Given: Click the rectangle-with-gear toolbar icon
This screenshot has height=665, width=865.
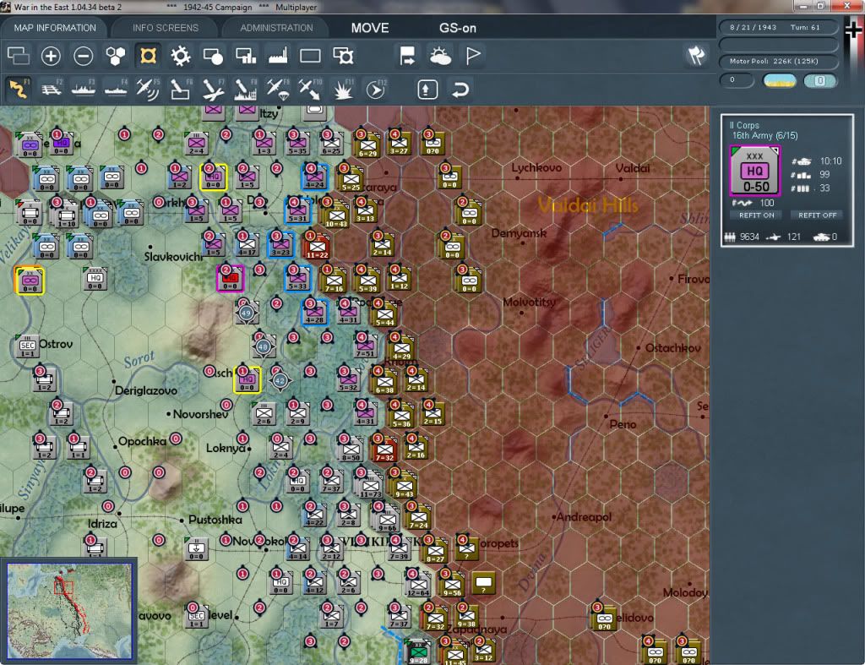Looking at the screenshot, I should point(343,56).
